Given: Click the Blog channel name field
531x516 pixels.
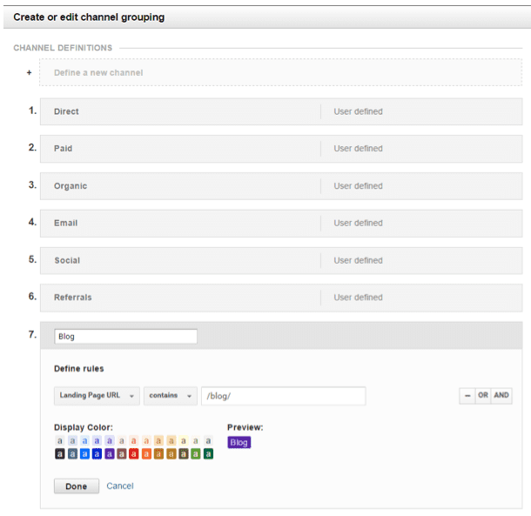Looking at the screenshot, I should (125, 337).
